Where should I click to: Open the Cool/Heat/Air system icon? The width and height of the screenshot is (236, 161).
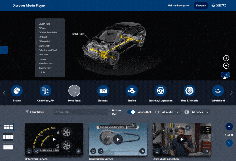click(x=45, y=91)
